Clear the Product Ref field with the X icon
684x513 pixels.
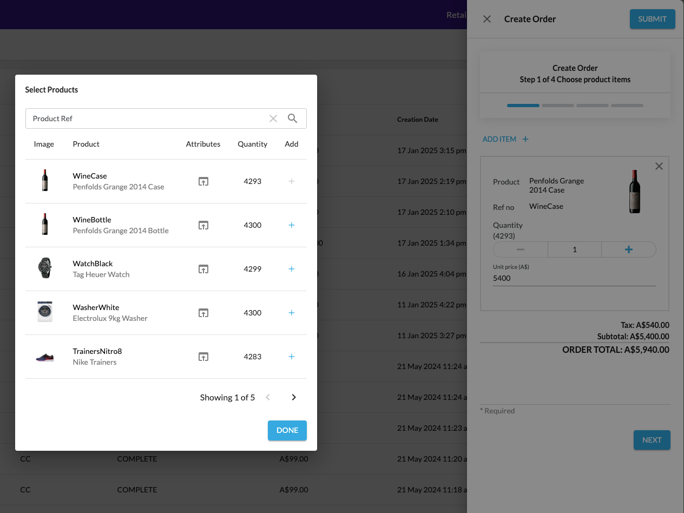(x=273, y=118)
